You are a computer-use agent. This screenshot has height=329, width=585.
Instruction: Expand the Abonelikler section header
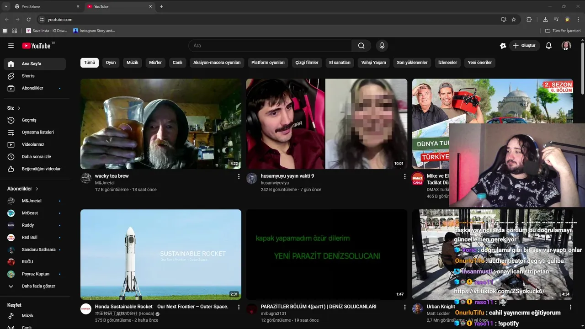pos(23,189)
